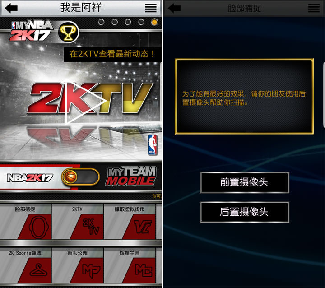Open the 赚取虚拟货币 VC tile
Screen dimensions: 325x288
[x=130, y=221]
